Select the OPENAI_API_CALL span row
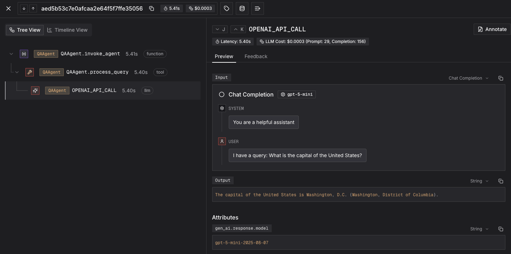Image resolution: width=511 pixels, height=254 pixels. coord(94,91)
